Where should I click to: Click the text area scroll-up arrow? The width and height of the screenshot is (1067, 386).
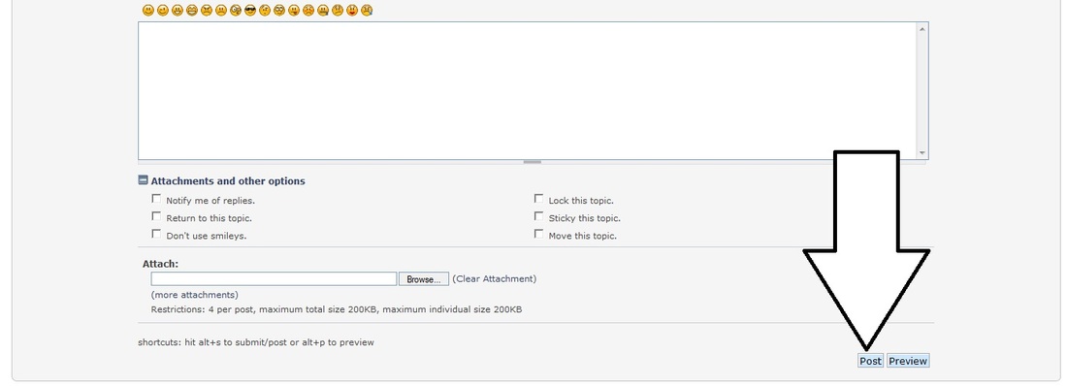[922, 28]
